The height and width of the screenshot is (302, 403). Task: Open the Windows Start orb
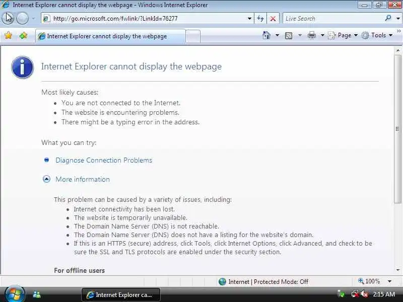pos(15,294)
